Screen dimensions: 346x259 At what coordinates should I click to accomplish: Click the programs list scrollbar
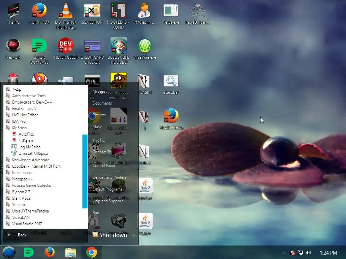click(85, 171)
